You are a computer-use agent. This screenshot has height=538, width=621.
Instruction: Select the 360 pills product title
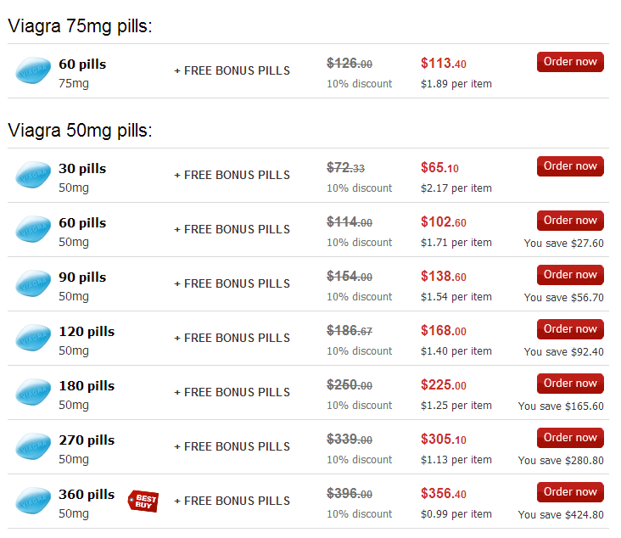[87, 495]
